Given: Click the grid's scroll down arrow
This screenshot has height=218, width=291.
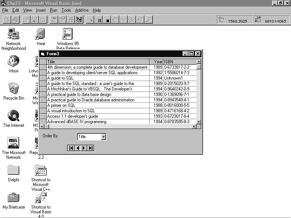Looking at the screenshot, I should click(x=199, y=122).
